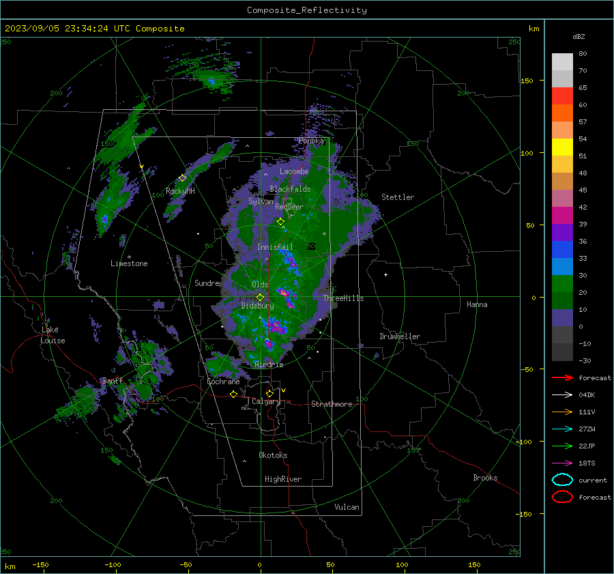Image resolution: width=614 pixels, height=574 pixels.
Task: Click the Sylvan label on map
Action: click(261, 201)
